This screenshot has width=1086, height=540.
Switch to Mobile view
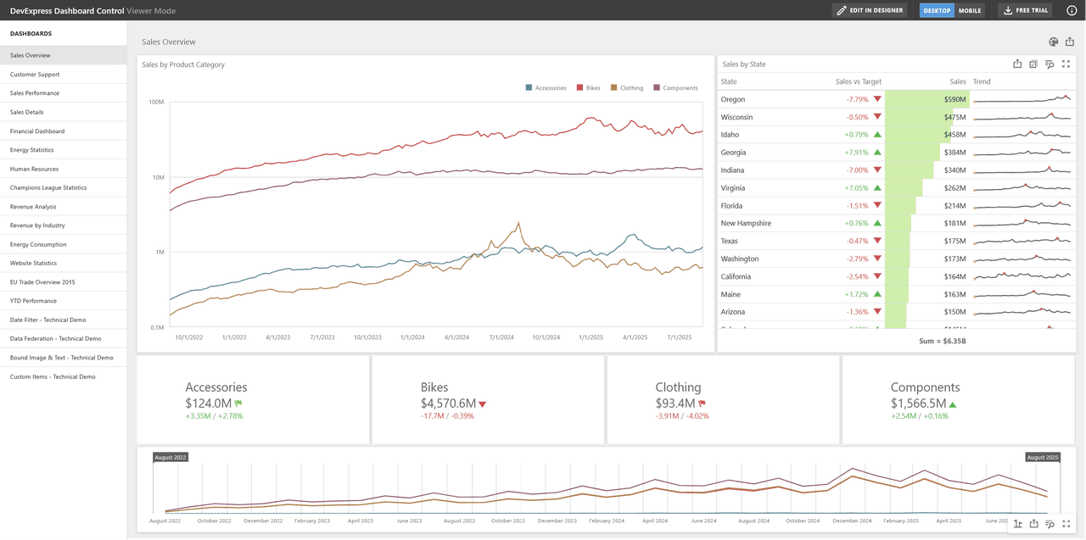pyautogui.click(x=970, y=10)
